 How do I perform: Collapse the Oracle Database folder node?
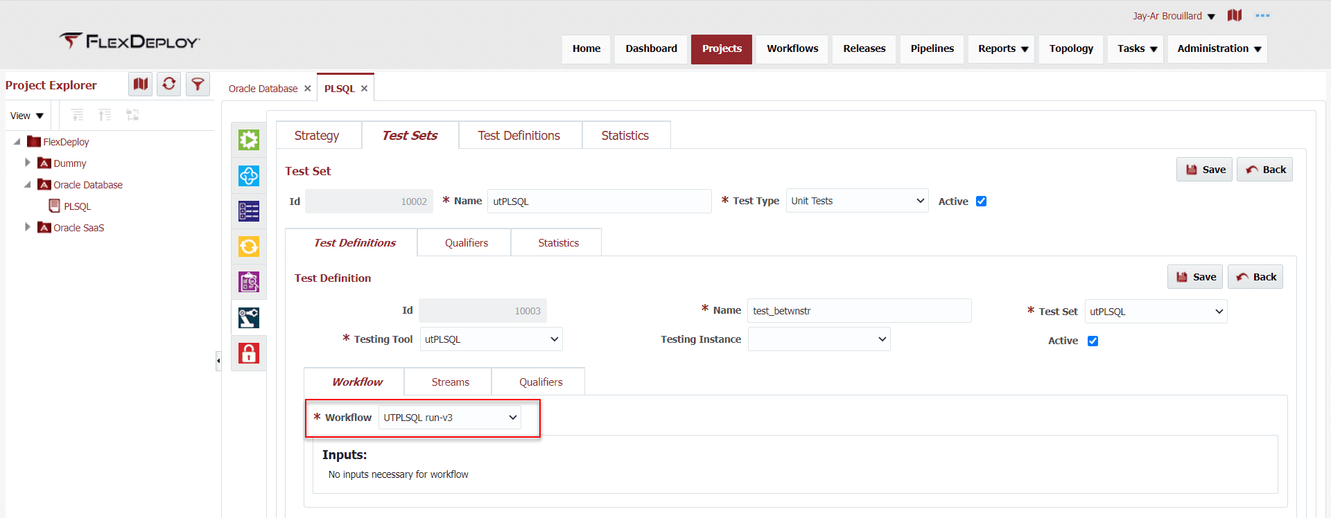(27, 184)
